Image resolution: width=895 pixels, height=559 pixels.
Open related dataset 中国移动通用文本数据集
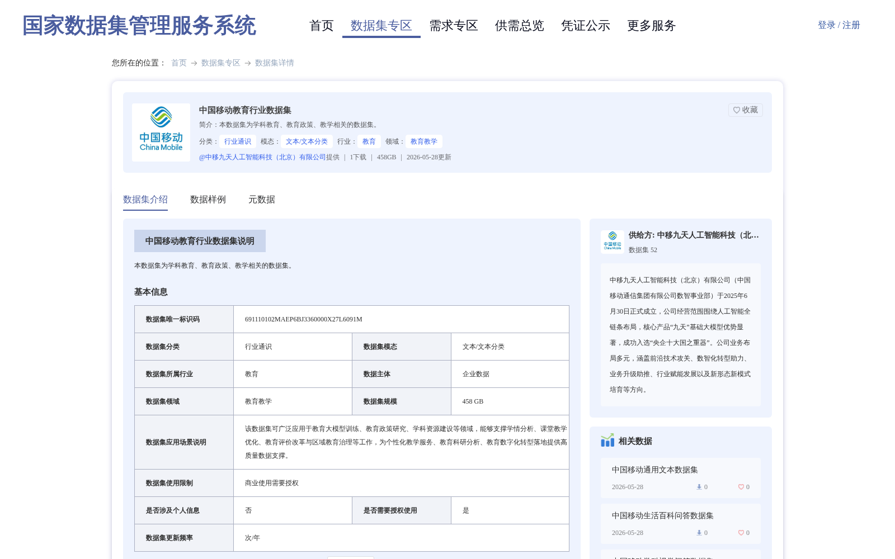[655, 470]
